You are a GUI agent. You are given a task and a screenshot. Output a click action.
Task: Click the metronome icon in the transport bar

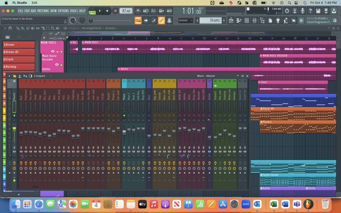(138, 11)
